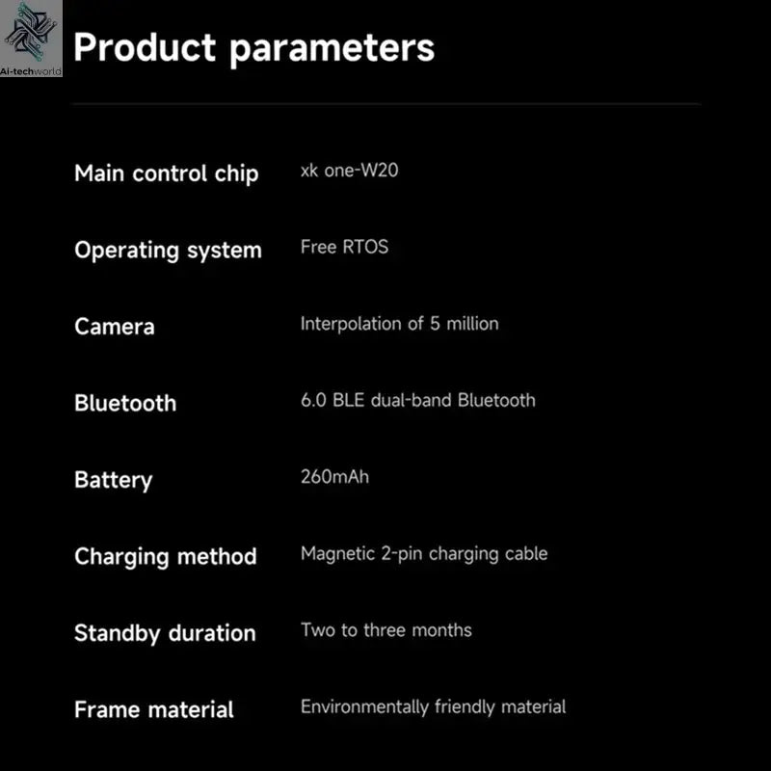
Task: Select the Frame material label
Action: (153, 710)
